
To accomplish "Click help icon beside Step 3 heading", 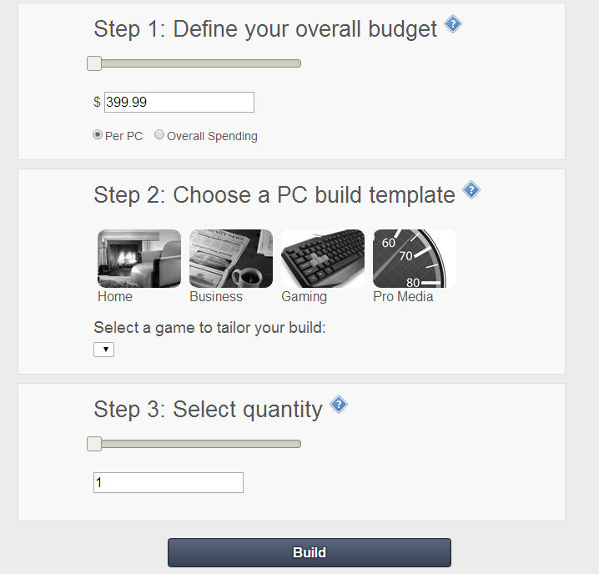I will coord(338,405).
